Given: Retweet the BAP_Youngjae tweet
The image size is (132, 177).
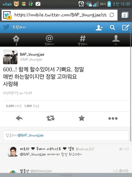Looking at the screenshot, I should (x=51, y=118).
